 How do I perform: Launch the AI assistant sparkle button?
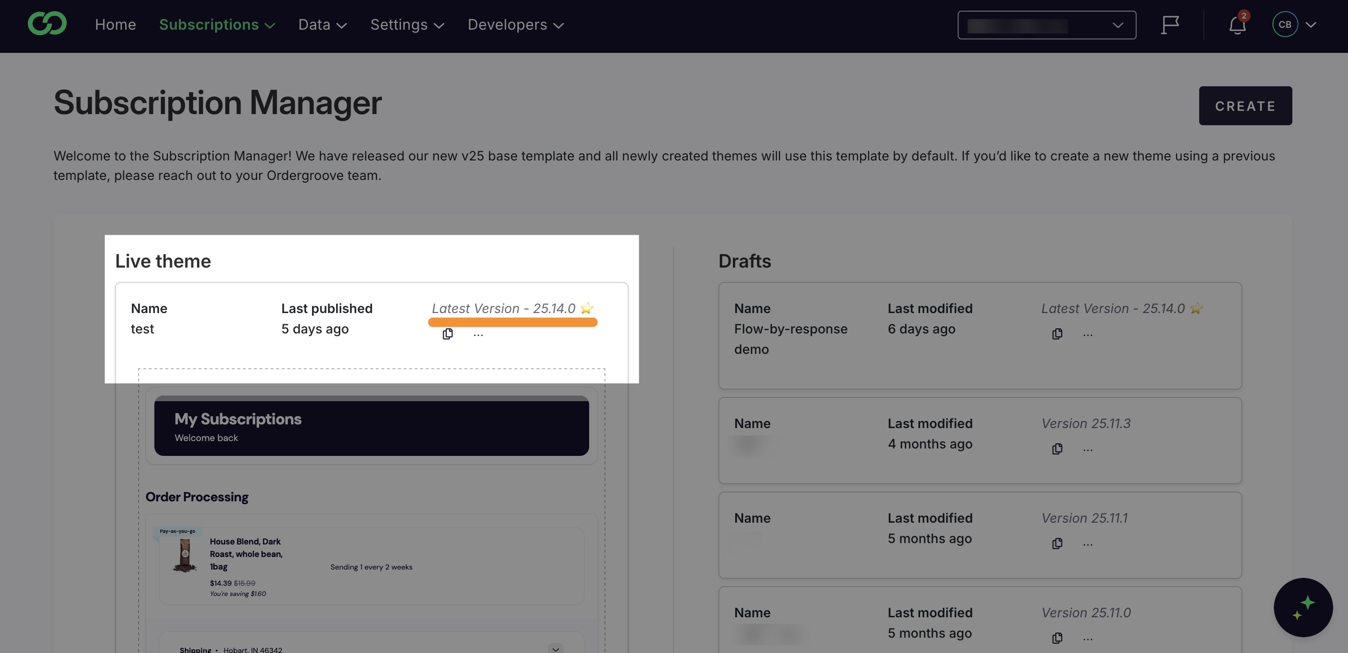(x=1303, y=608)
